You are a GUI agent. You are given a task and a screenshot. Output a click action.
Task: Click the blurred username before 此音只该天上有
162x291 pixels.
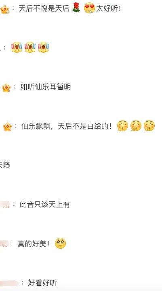pyautogui.click(x=5, y=204)
